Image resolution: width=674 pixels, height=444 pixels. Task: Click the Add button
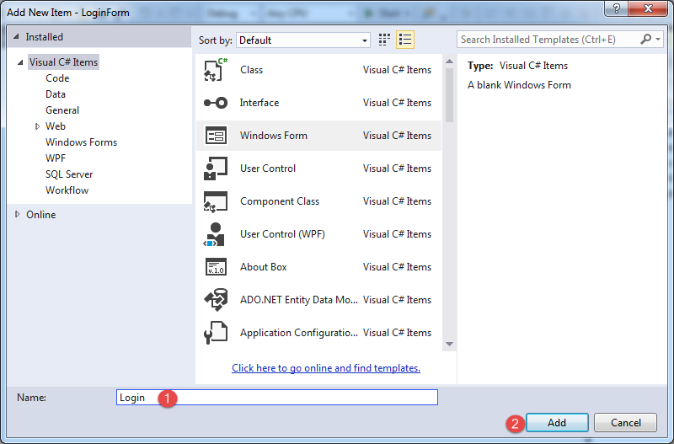pyautogui.click(x=556, y=423)
